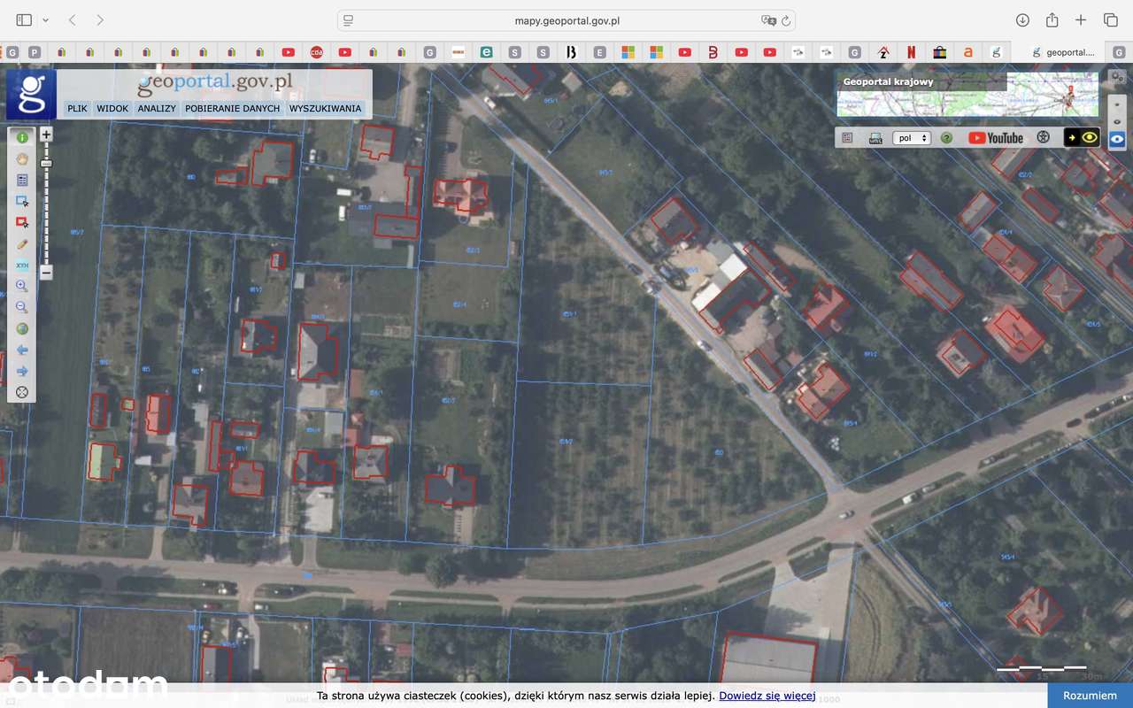Viewport: 1133px width, 708px height.
Task: Click the WMS services icon
Action: [875, 138]
